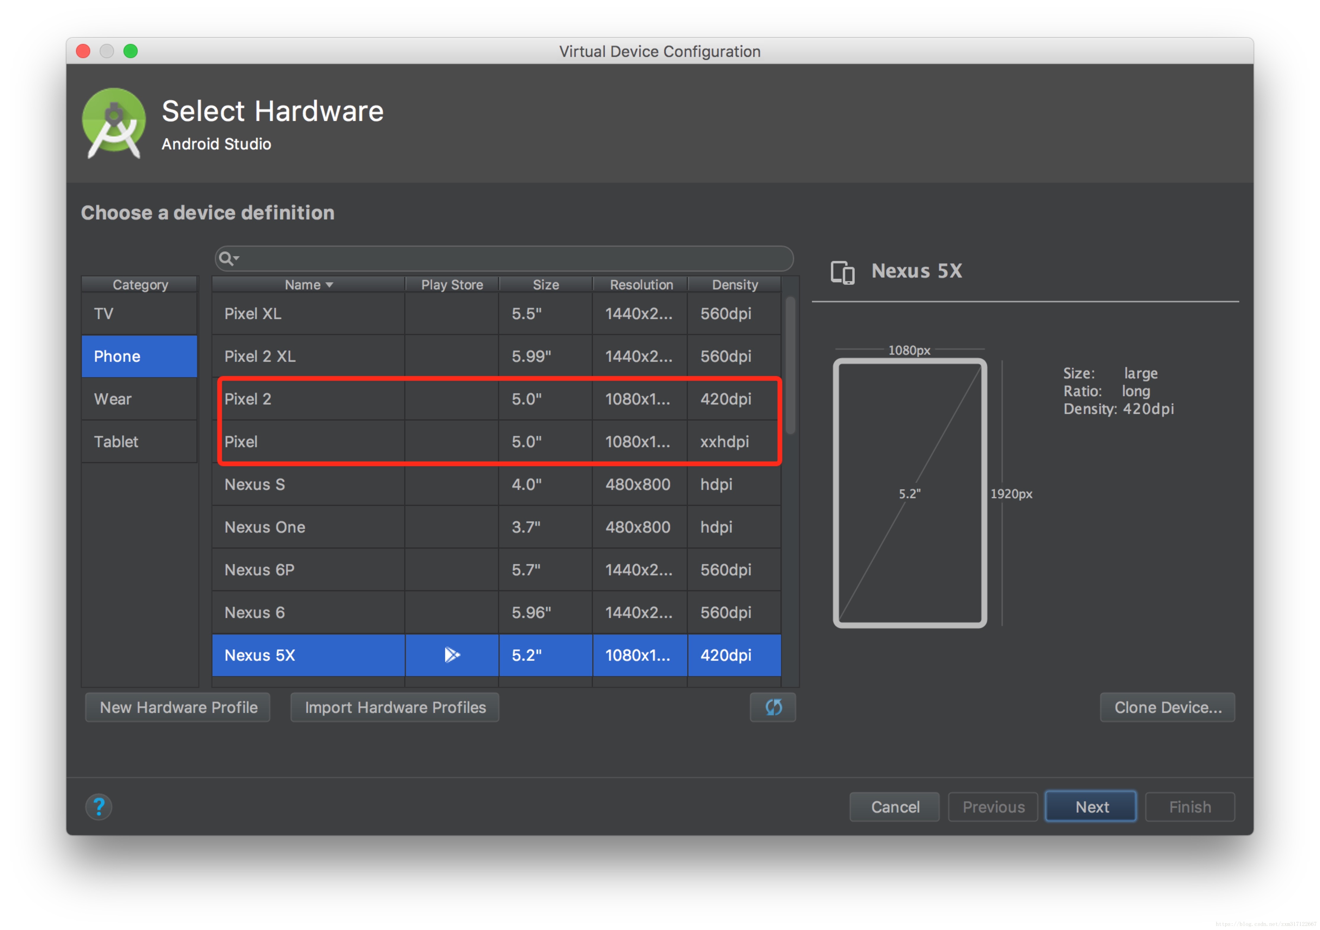
Task: Click the green macOS zoom button
Action: coord(131,51)
